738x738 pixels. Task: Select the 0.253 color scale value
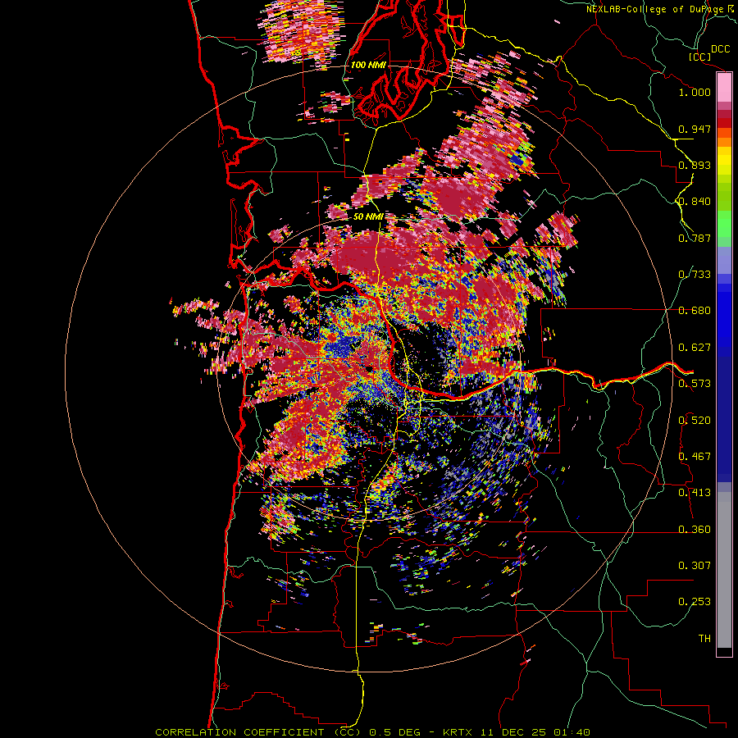(695, 602)
